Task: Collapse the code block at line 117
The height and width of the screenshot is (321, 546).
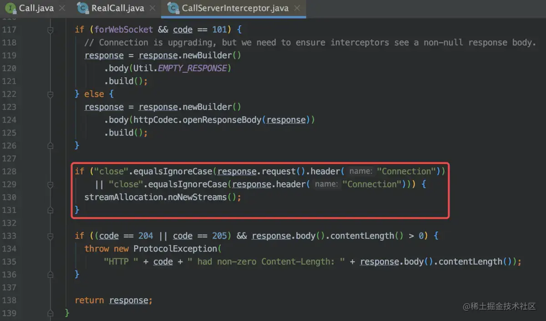Action: (51, 30)
